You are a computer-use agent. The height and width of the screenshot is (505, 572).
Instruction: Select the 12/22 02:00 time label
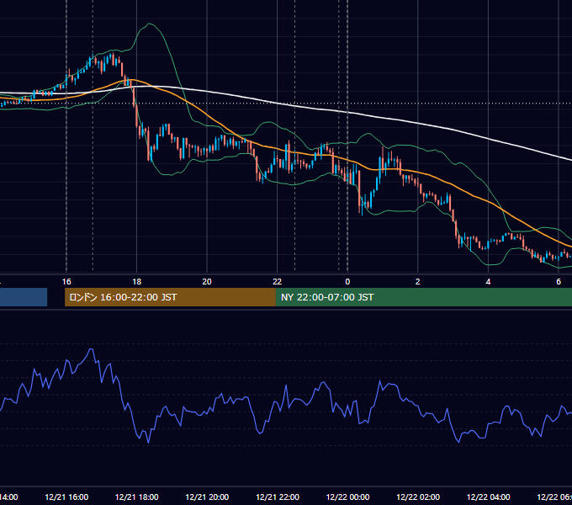418,497
